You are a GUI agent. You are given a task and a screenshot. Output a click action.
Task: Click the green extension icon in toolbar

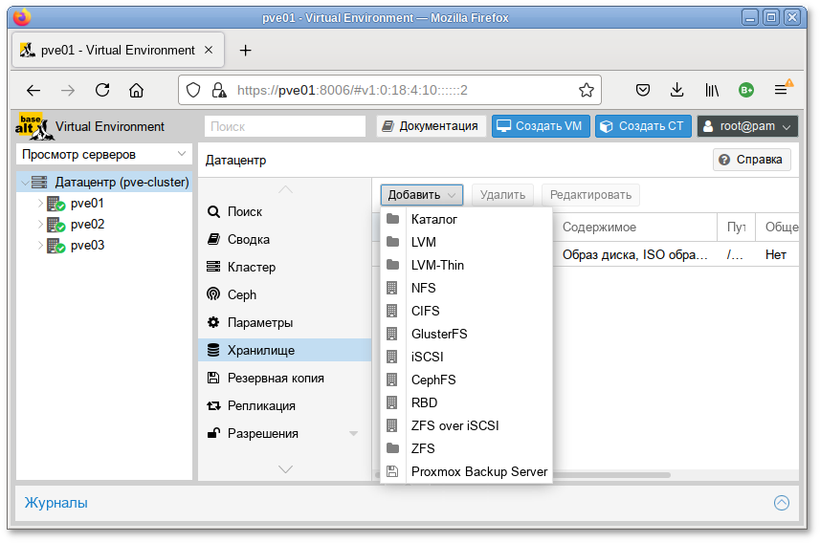point(746,90)
